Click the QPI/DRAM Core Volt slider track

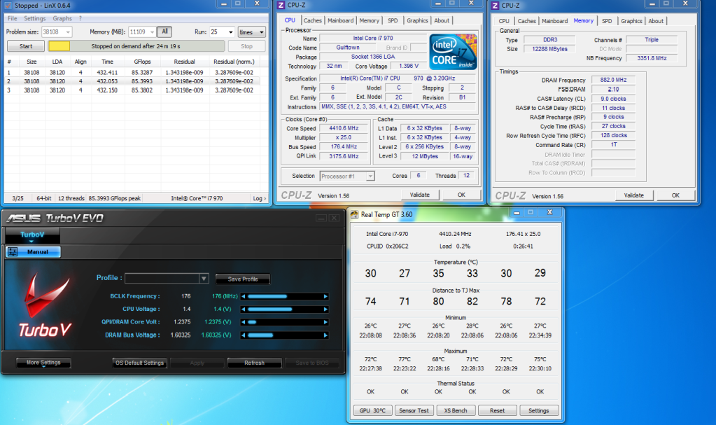point(284,322)
